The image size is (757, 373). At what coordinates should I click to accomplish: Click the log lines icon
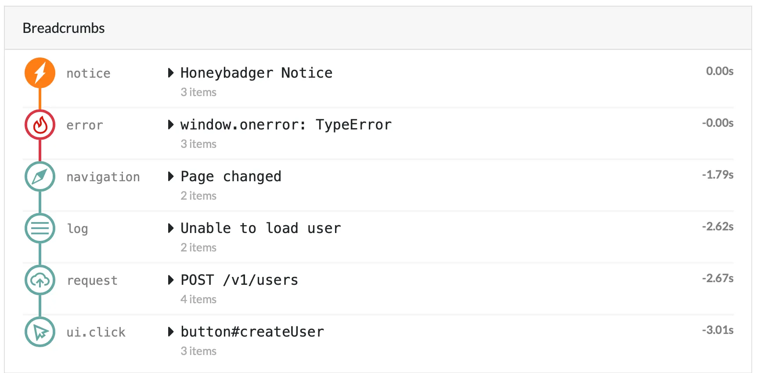40,228
